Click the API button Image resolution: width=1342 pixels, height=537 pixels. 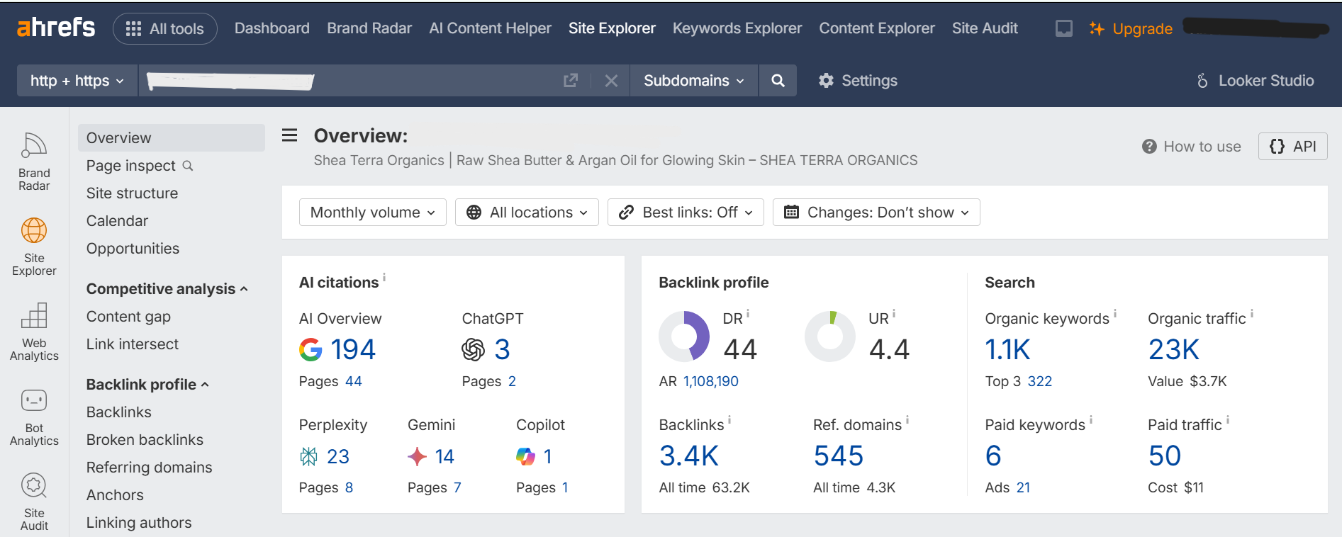(1293, 147)
